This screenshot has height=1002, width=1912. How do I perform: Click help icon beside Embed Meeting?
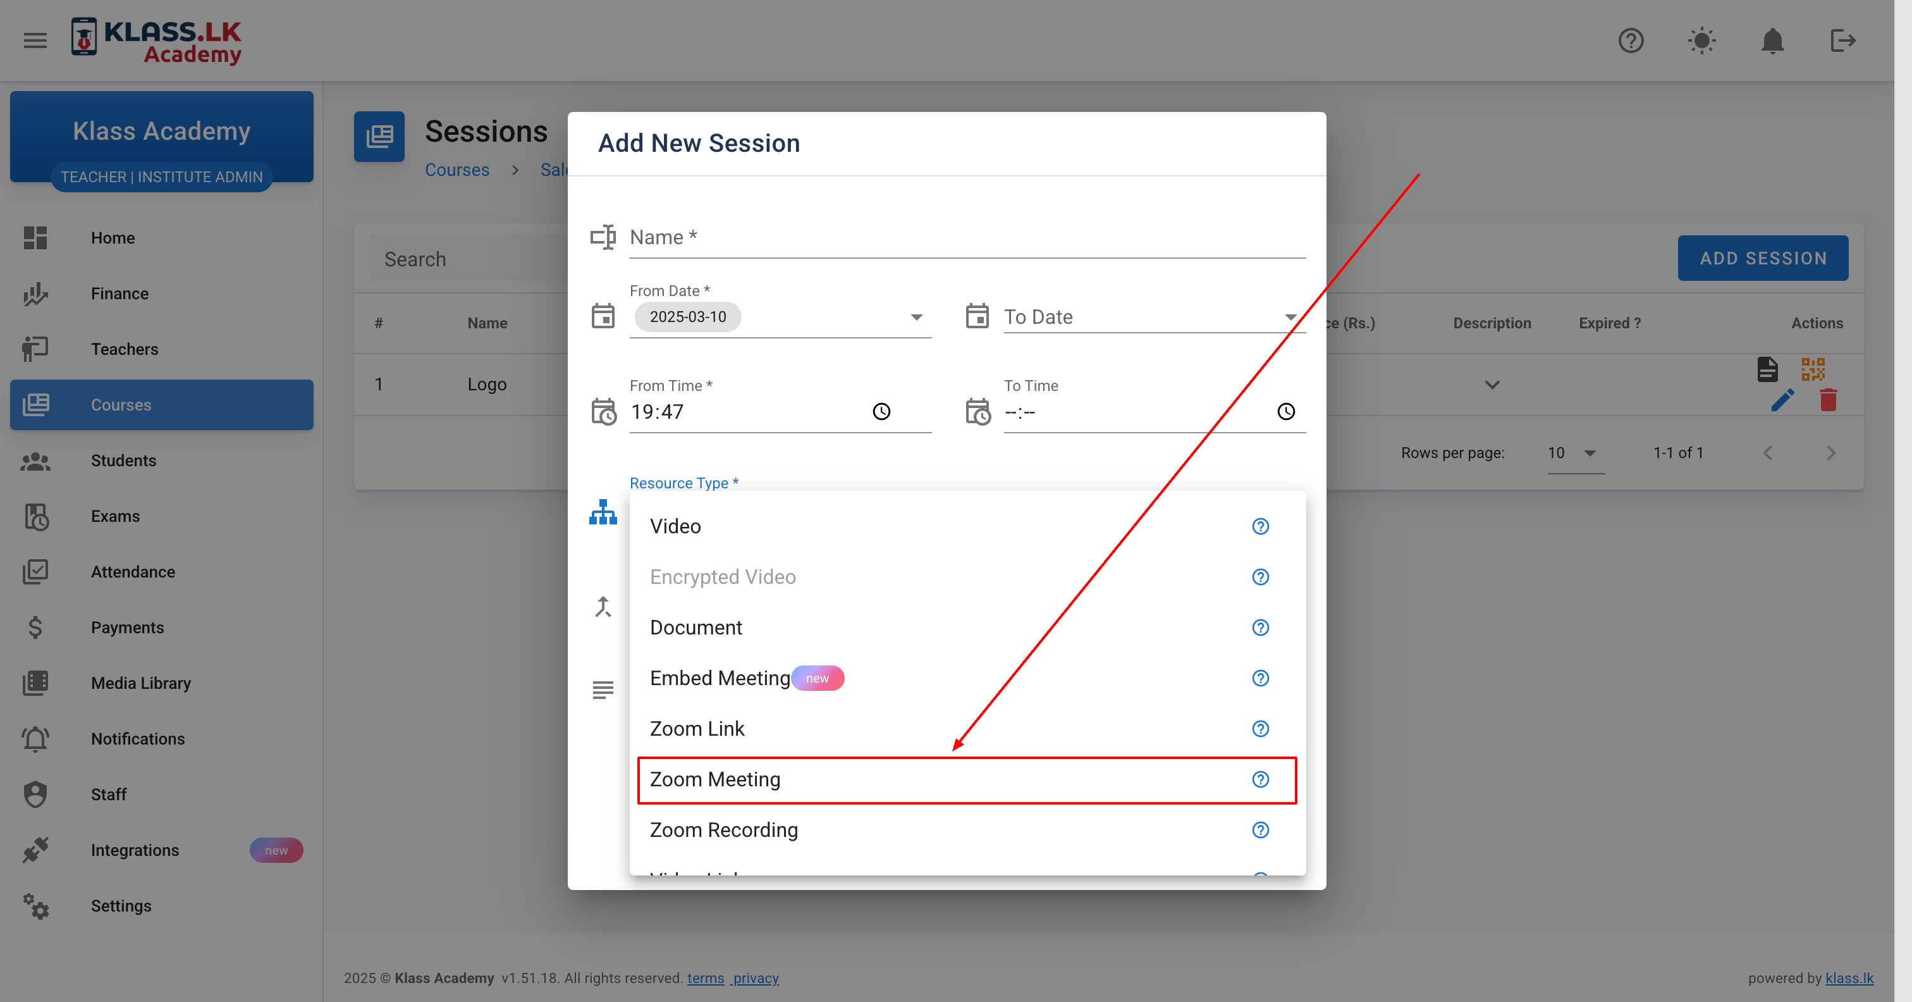tap(1260, 678)
